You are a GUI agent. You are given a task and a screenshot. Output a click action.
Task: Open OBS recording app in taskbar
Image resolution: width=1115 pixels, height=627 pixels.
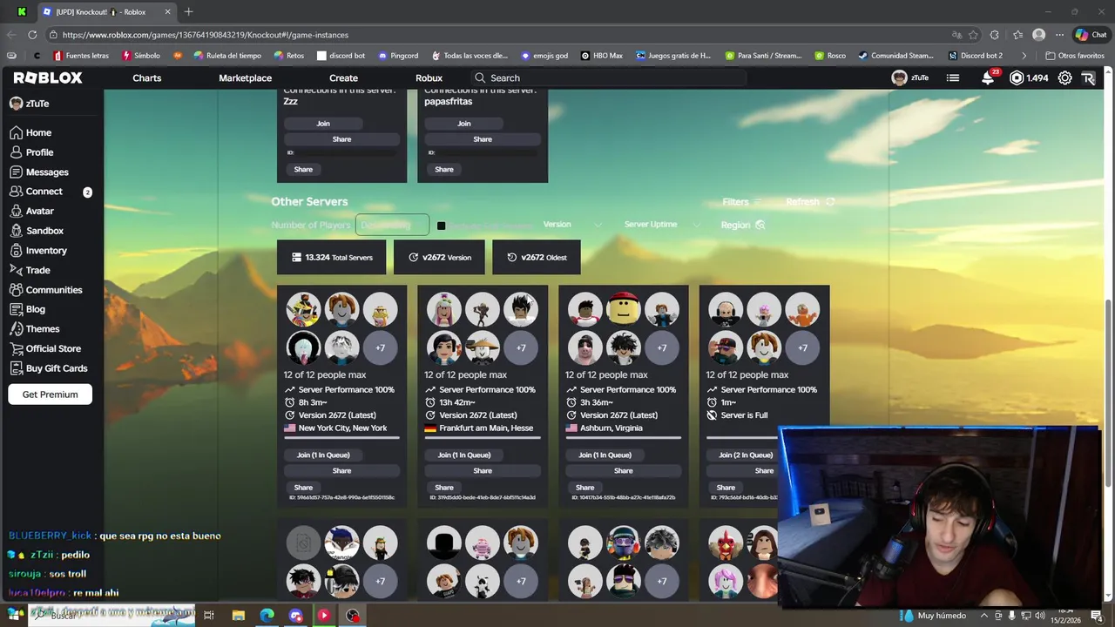pos(353,616)
